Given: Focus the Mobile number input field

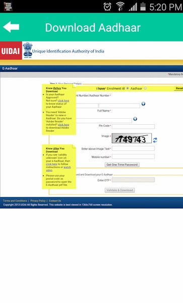Looking at the screenshot, I should click(133, 157).
